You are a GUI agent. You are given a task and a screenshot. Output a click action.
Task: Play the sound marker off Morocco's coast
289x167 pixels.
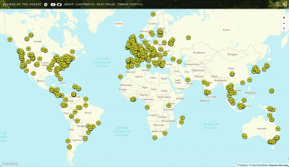[x=120, y=76]
